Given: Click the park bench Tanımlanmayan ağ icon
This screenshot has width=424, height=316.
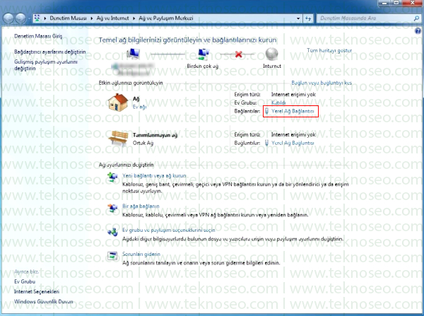Looking at the screenshot, I should pyautogui.click(x=119, y=139).
